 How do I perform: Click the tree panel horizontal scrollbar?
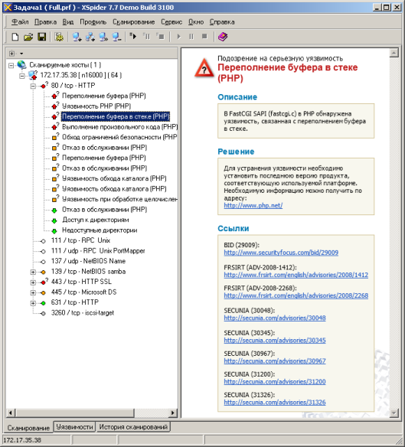tap(92, 413)
